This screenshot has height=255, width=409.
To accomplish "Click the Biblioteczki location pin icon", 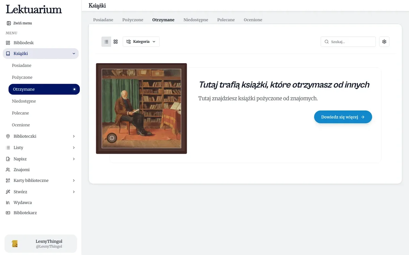I will click(8, 136).
